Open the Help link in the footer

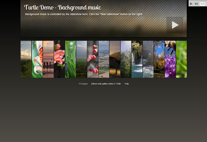pyautogui.click(x=126, y=84)
